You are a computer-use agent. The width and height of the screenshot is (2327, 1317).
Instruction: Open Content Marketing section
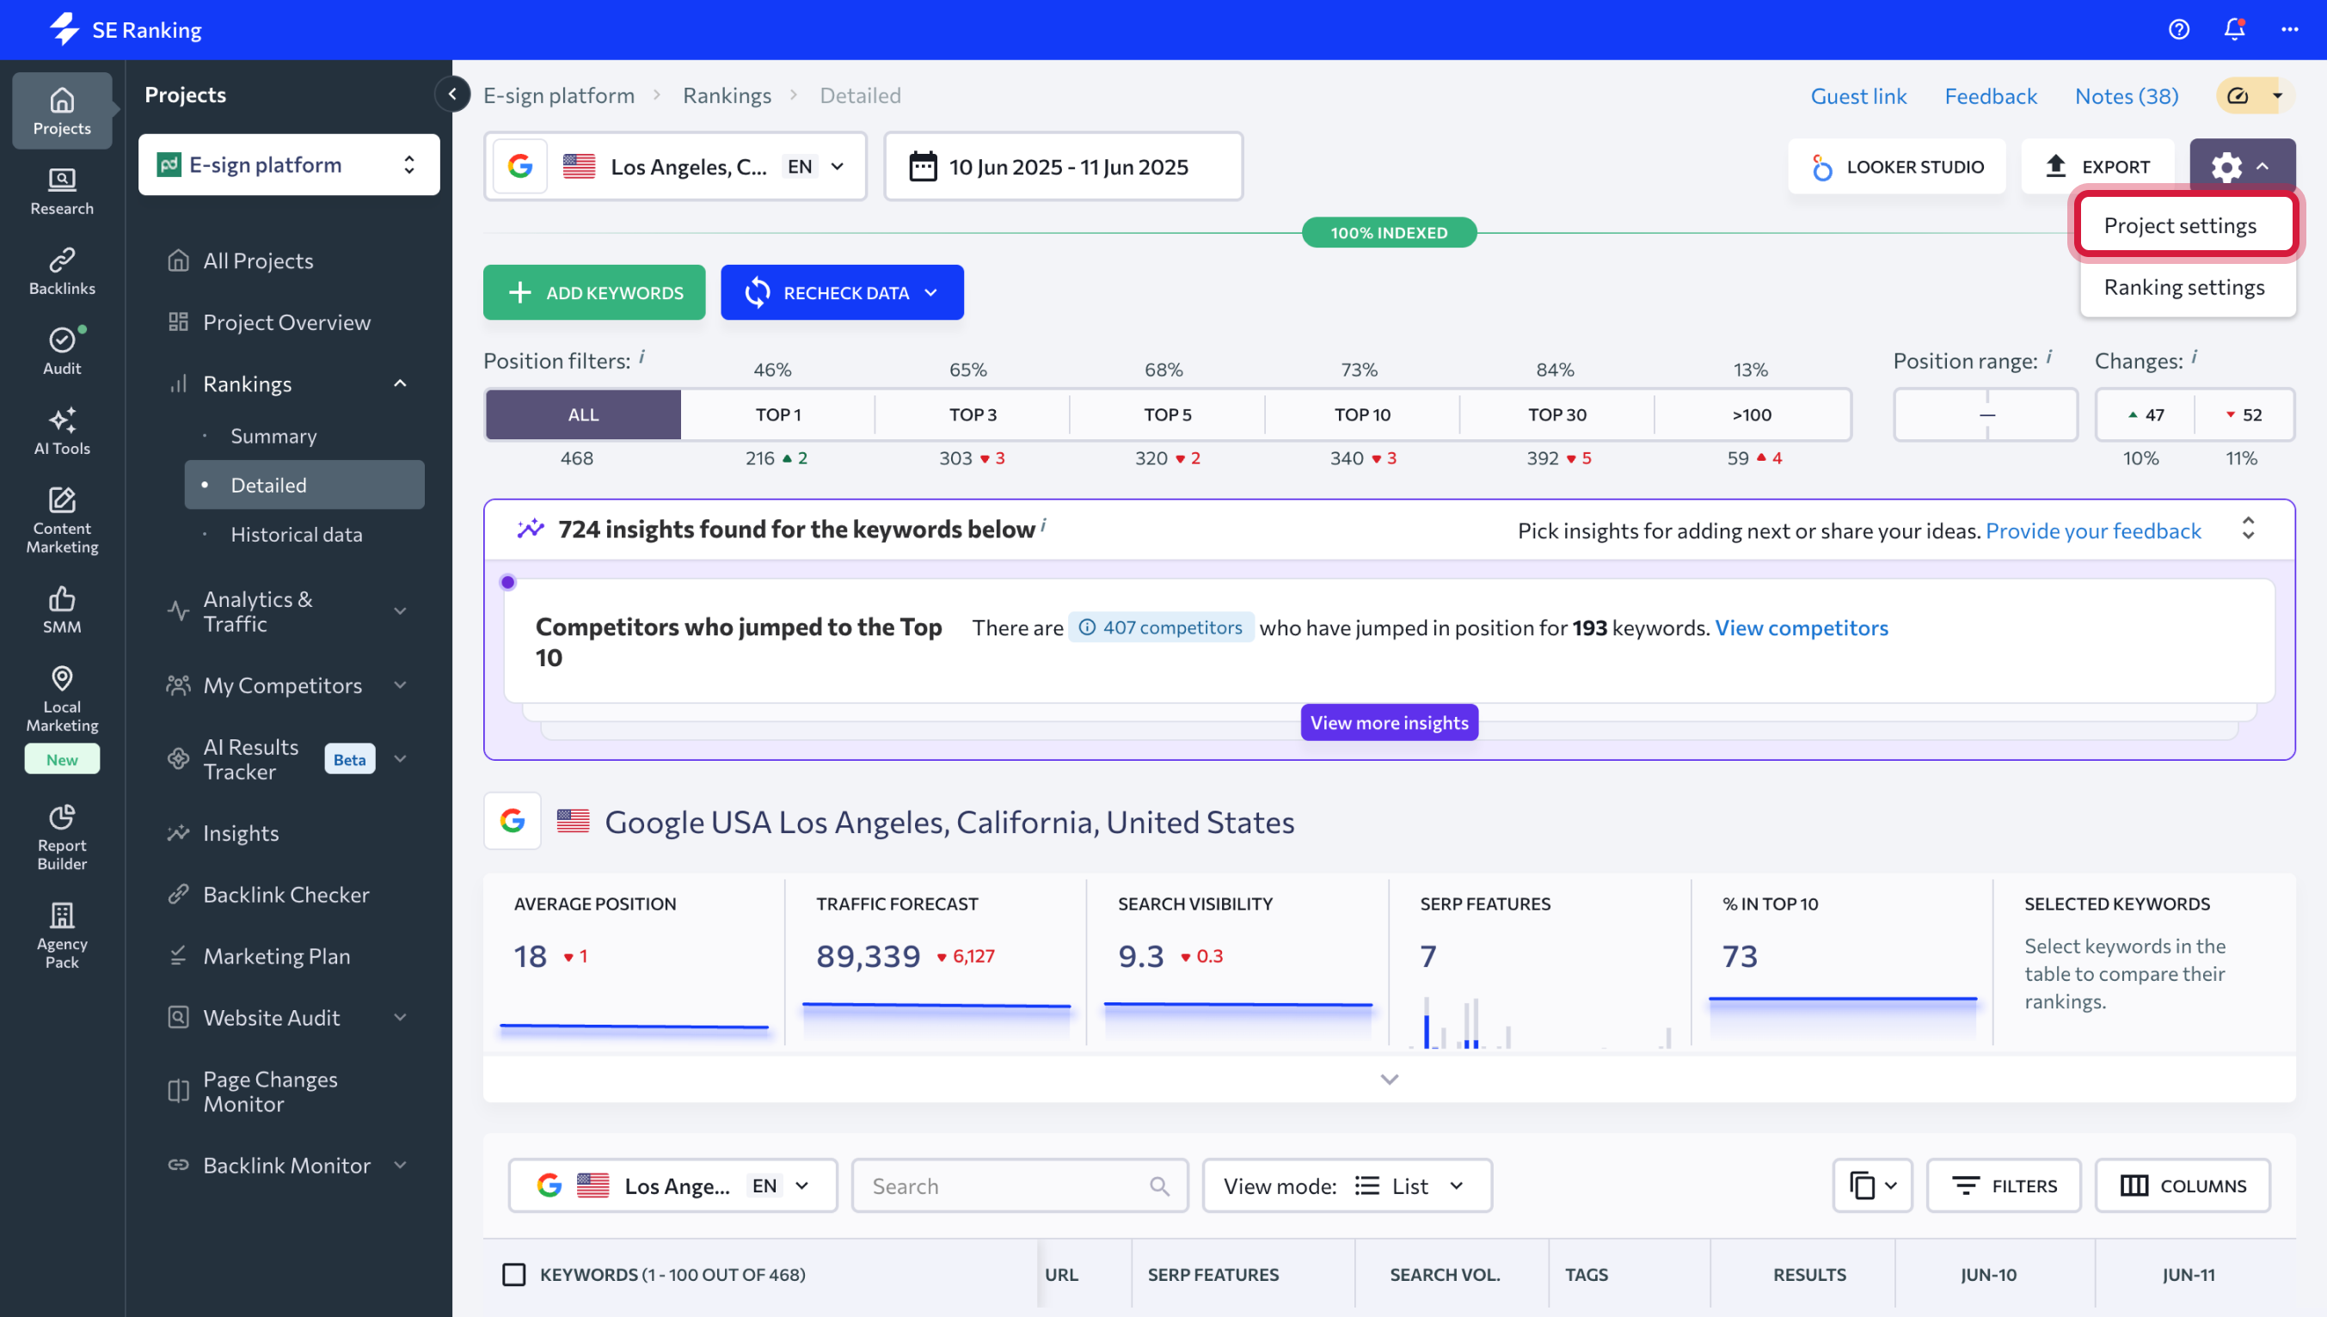(62, 520)
